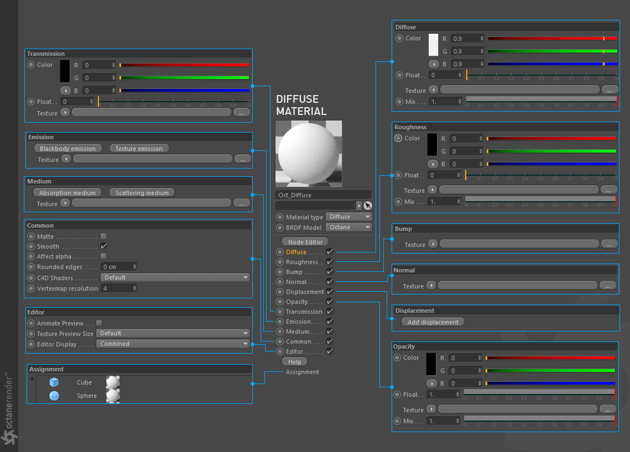630x452 pixels.
Task: Open the Material type dropdown
Action: pyautogui.click(x=349, y=217)
